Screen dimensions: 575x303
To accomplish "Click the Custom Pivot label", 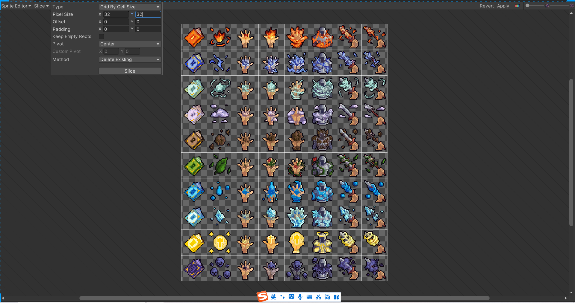I will 66,51.
